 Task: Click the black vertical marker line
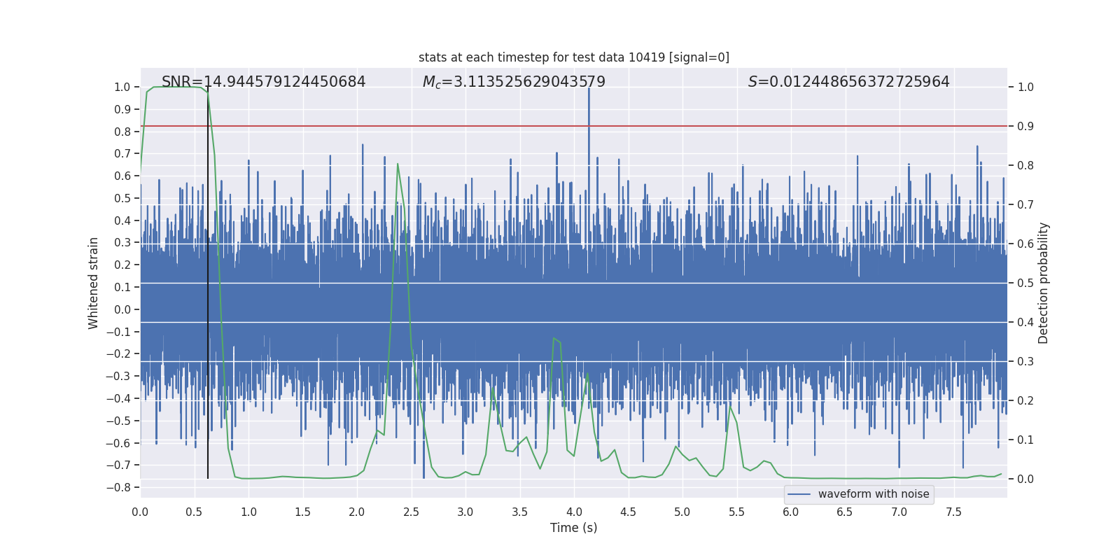pyautogui.click(x=208, y=315)
